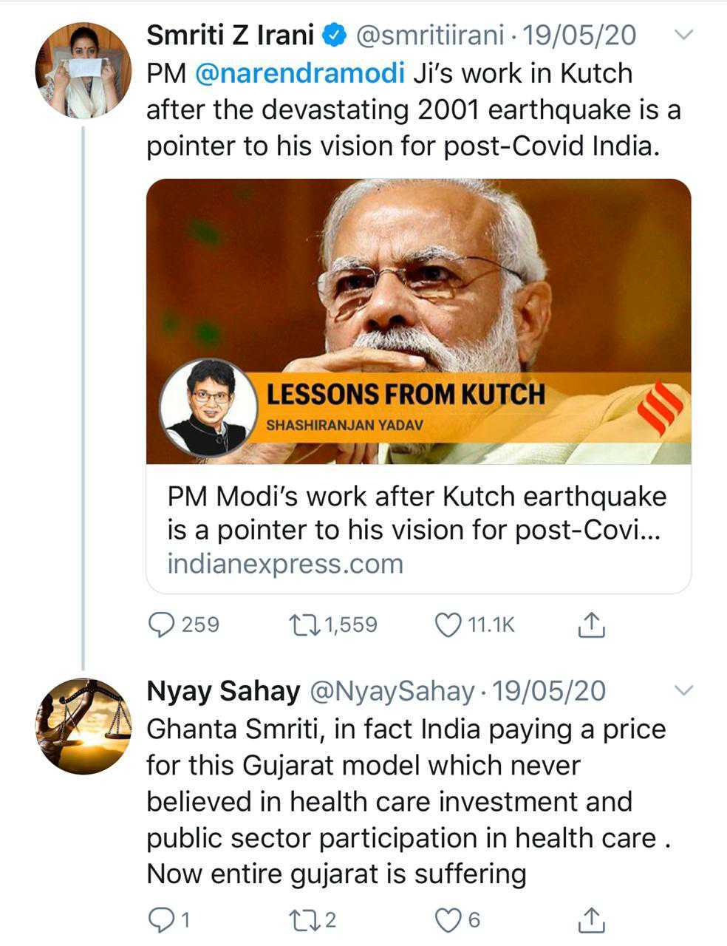Viewport: 727px width, 946px height.
Task: Click the @smritiirani handle
Action: click(x=431, y=35)
